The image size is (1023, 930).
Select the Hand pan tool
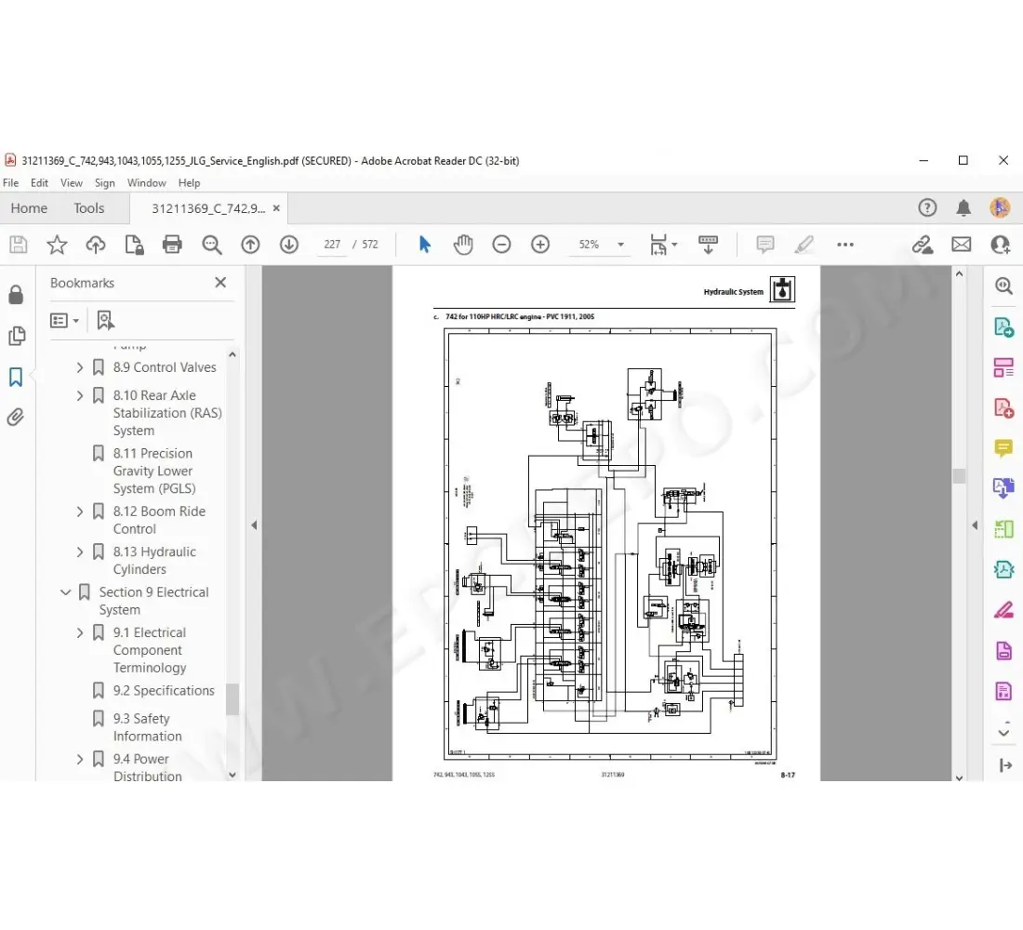tap(463, 245)
